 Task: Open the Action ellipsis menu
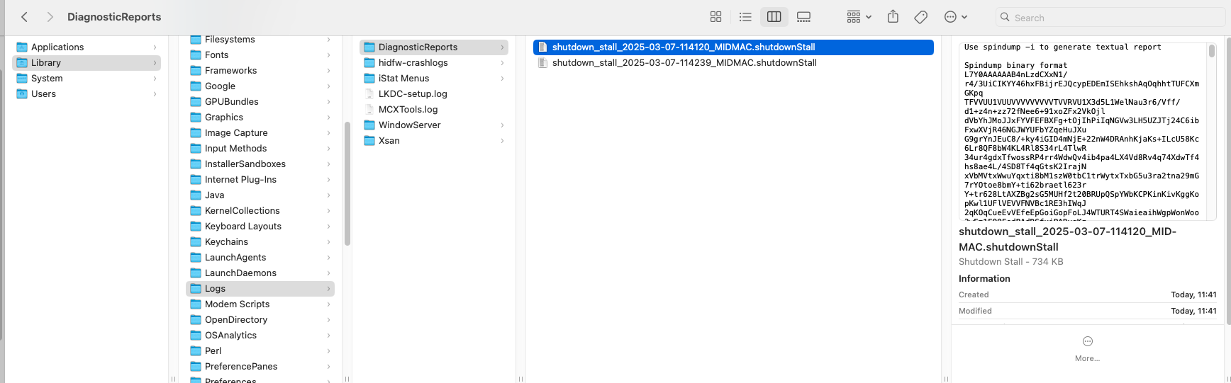[x=955, y=17]
